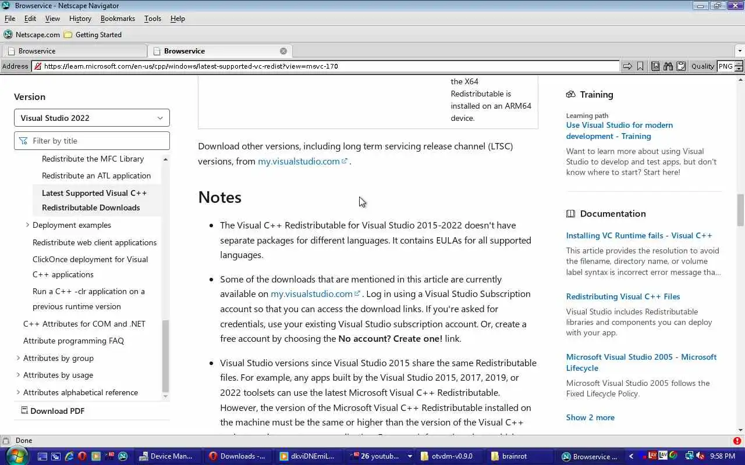Click the clipboard icon before Quality
Screen dimensions: 745x465
pyautogui.click(x=680, y=66)
